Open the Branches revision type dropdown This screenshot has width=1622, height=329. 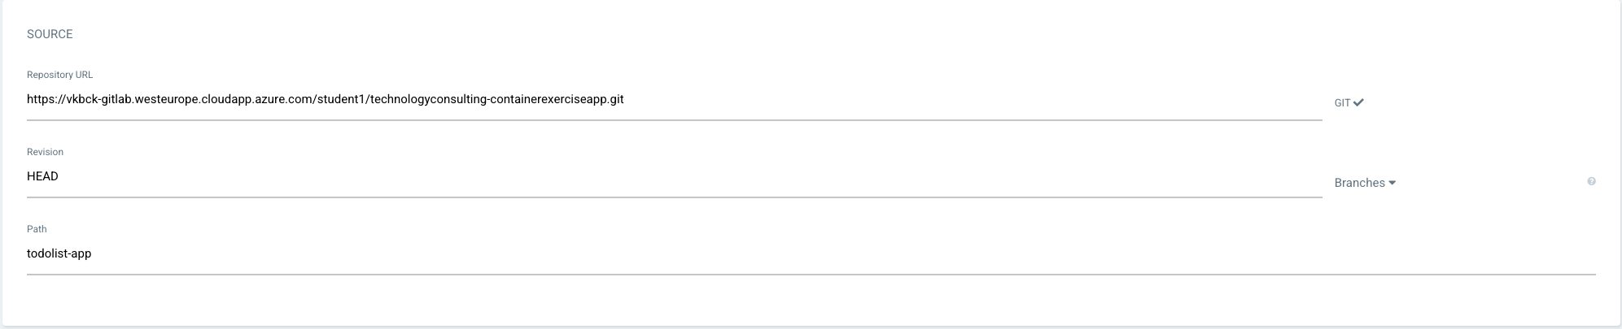1365,184
